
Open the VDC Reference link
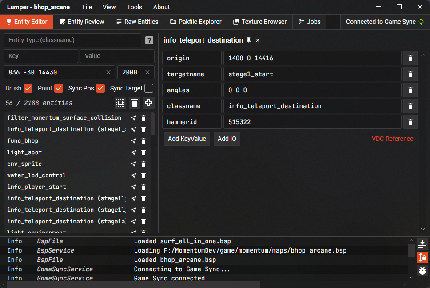coord(392,139)
